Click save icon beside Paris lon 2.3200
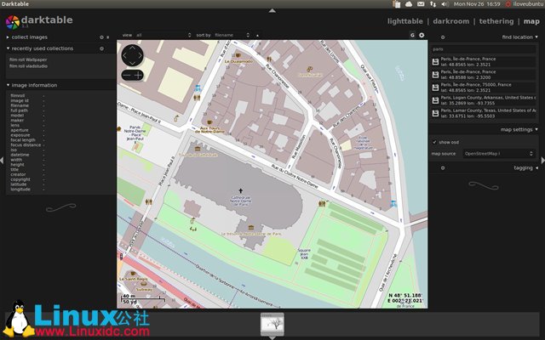This screenshot has width=545, height=340. [x=435, y=75]
